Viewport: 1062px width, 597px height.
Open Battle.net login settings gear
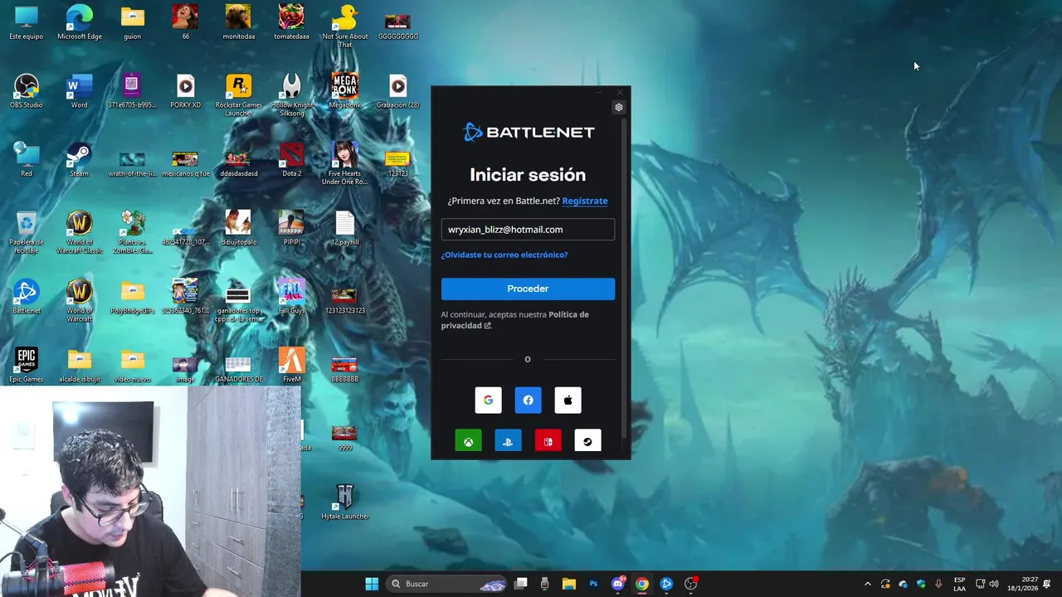tap(618, 107)
